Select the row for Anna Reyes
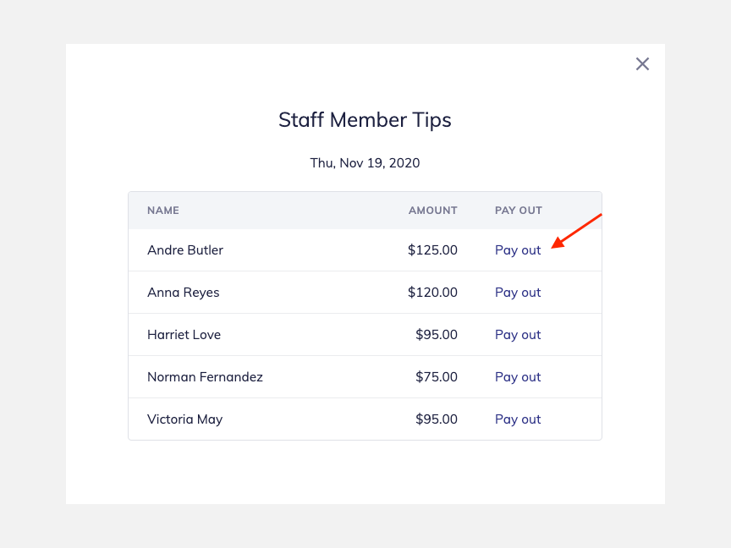Image resolution: width=731 pixels, height=548 pixels. [254, 292]
